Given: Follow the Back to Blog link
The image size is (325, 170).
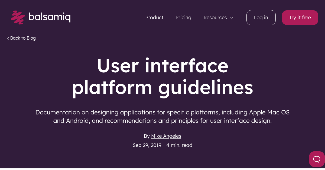Looking at the screenshot, I should pos(23,38).
